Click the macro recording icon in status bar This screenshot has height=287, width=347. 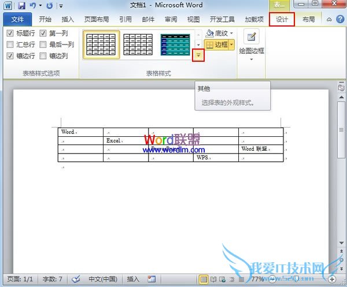[152, 279]
